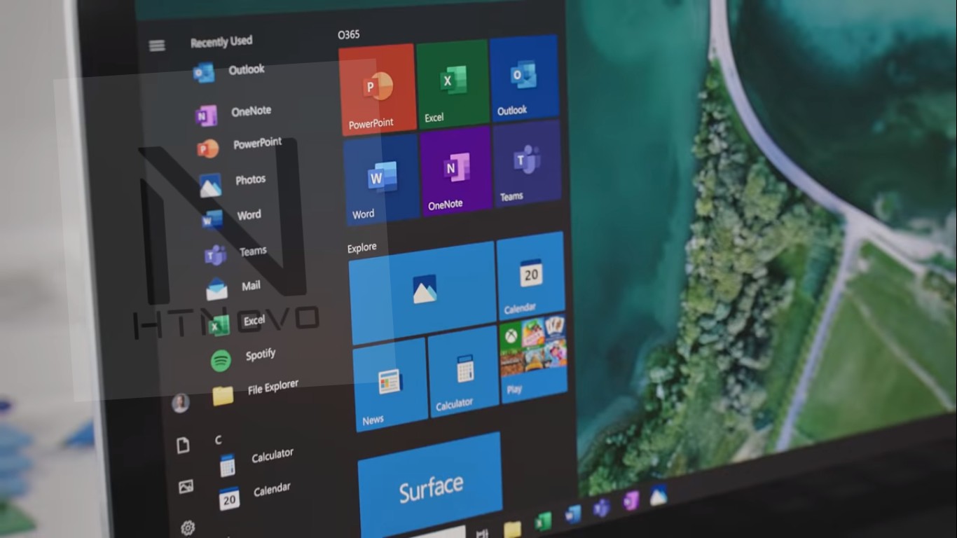Screen dimensions: 957x538
Task: Expand the hamburger menu in Start
Action: (157, 46)
